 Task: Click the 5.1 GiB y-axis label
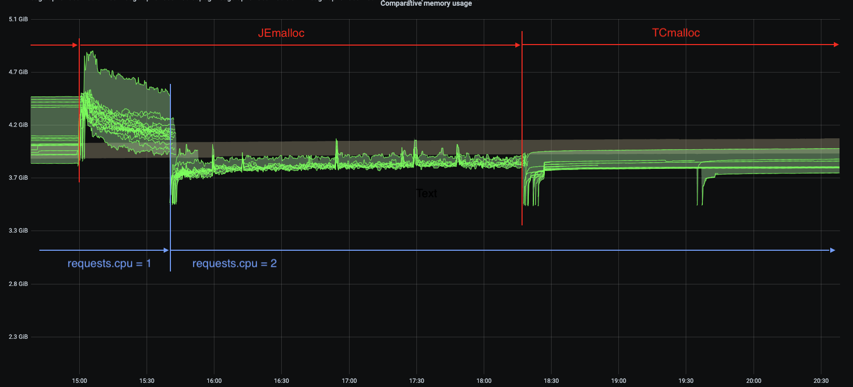click(x=18, y=19)
